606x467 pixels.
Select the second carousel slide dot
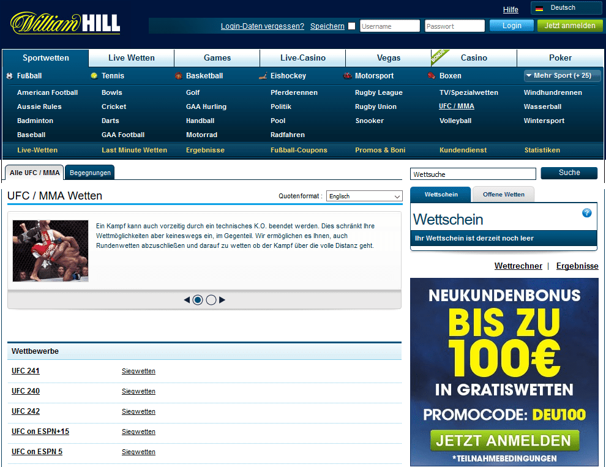click(x=211, y=300)
